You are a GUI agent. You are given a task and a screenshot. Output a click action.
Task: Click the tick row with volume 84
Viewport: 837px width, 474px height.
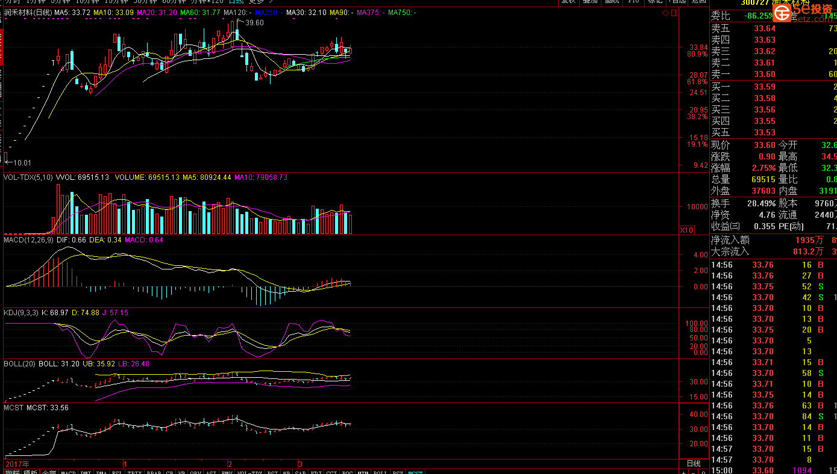coord(774,416)
